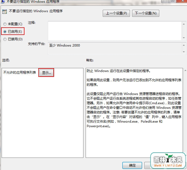187x170 pixels.
Task: Click down arrow of 支持的平台 scrollbar
Action: coord(184,52)
